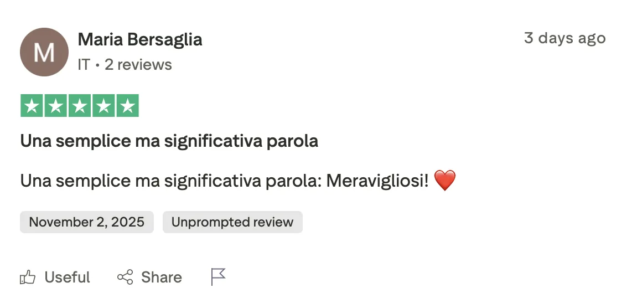Click the fourth green star
Viewport: 632px width, 298px height.
tap(103, 106)
